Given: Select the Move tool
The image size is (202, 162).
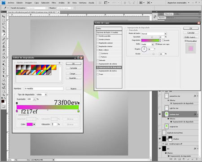Looking at the screenshot, I should tap(3, 17).
